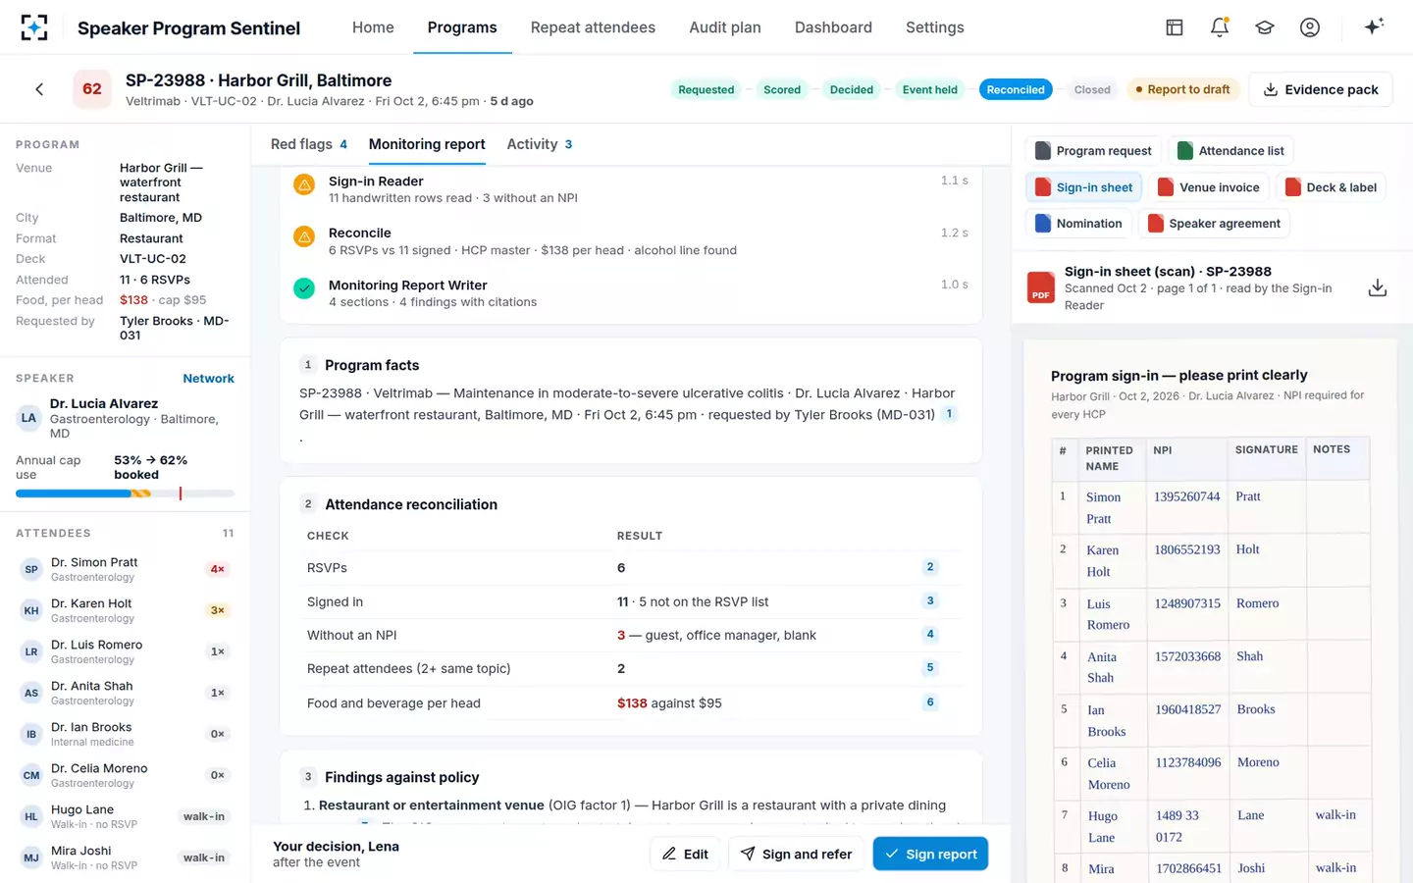
Task: Switch to the Red flags tab
Action: 309,144
